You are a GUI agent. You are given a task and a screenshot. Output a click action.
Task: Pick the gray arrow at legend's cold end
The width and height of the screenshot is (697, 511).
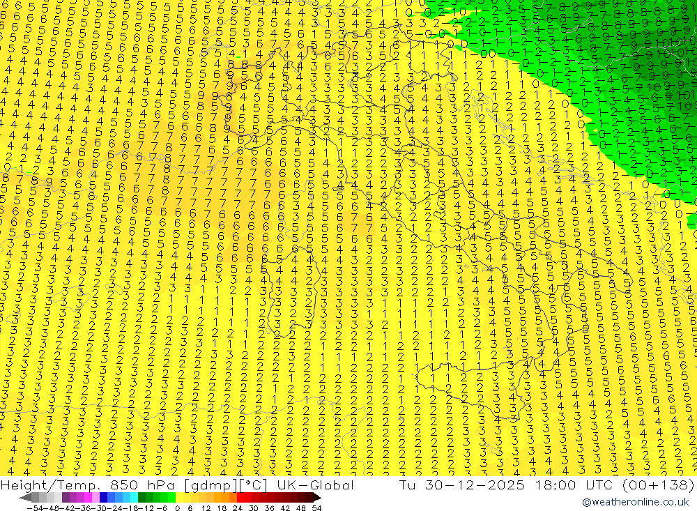[x=25, y=497]
